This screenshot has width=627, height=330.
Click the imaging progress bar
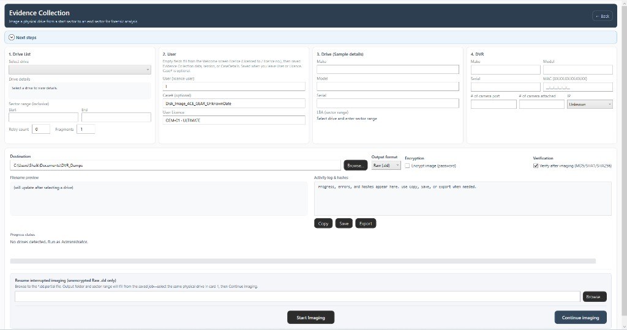click(302, 261)
